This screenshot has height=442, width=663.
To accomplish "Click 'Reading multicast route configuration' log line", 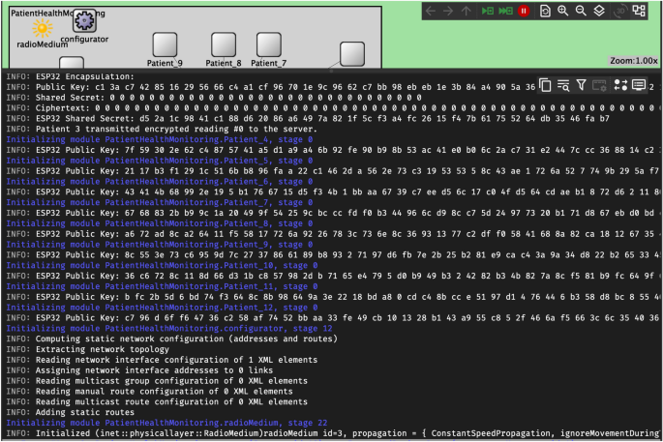I will click(157, 401).
